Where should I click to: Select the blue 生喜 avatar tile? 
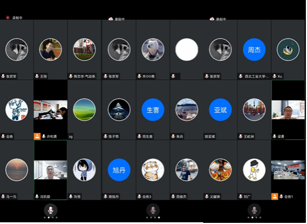(153, 110)
